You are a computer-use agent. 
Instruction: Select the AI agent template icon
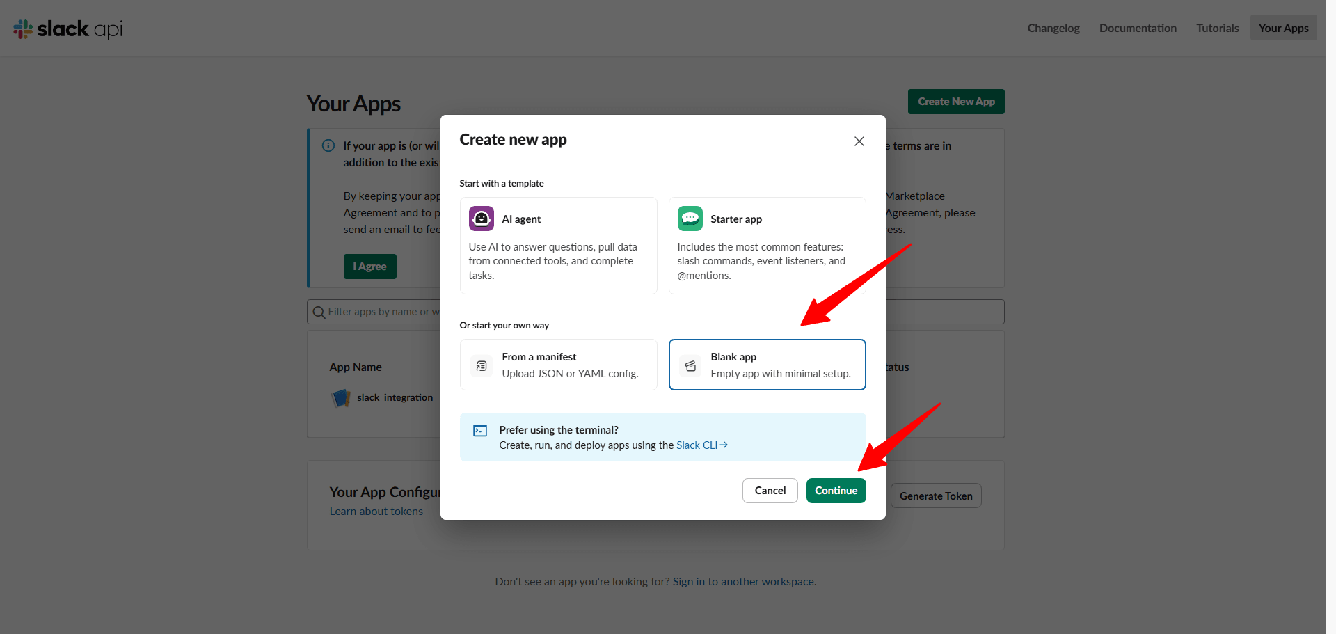[481, 219]
